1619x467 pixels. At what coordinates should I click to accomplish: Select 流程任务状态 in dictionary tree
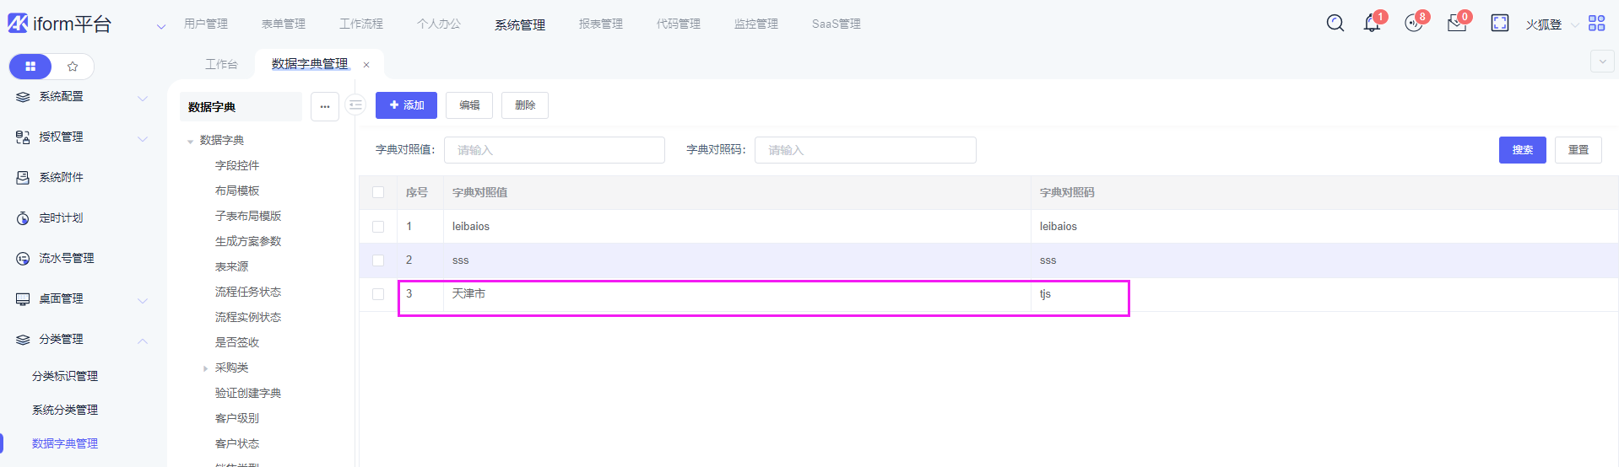248,293
